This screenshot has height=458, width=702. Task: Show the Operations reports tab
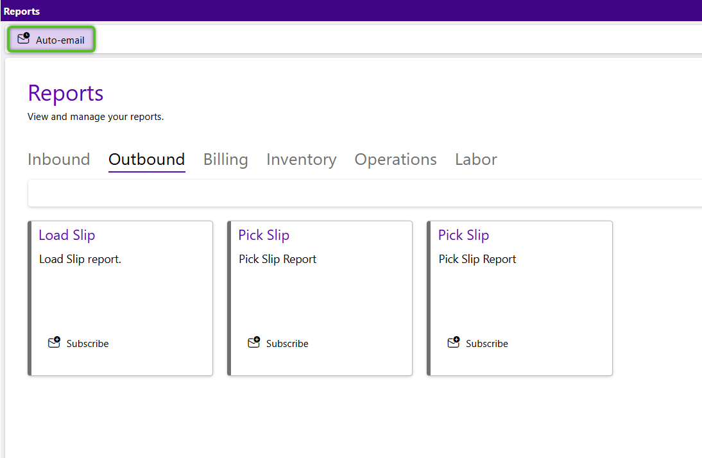click(x=395, y=159)
